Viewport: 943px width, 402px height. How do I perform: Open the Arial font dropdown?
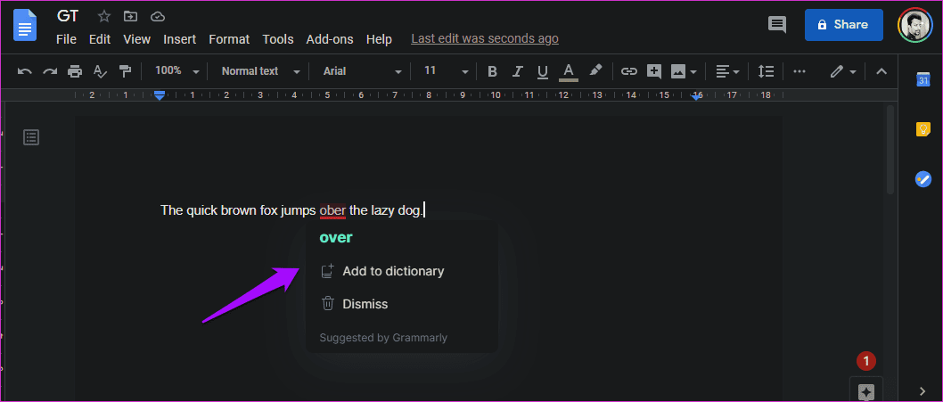tap(362, 71)
